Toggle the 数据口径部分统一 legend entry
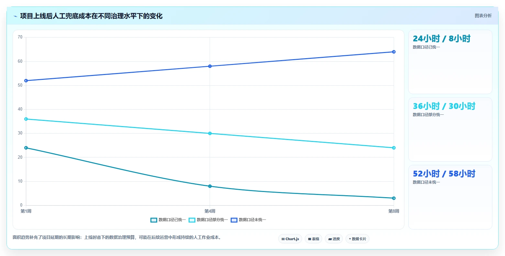This screenshot has width=505, height=256. 208,220
